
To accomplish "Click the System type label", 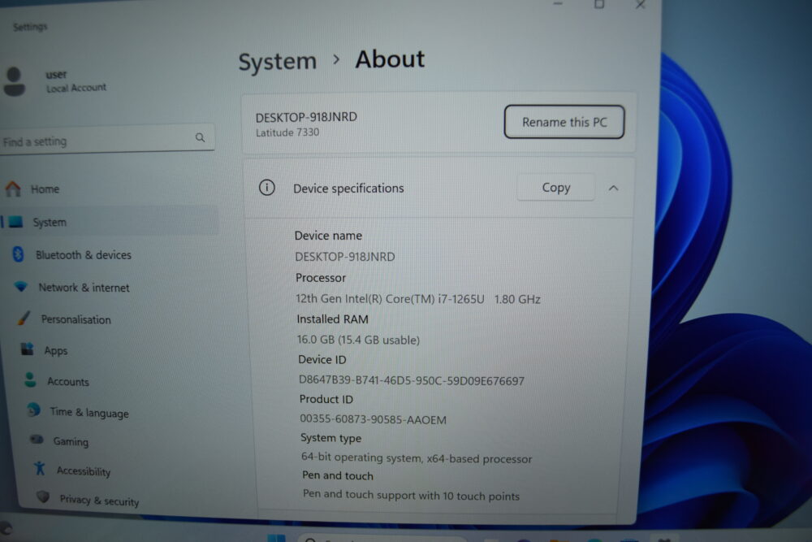I will (x=331, y=438).
